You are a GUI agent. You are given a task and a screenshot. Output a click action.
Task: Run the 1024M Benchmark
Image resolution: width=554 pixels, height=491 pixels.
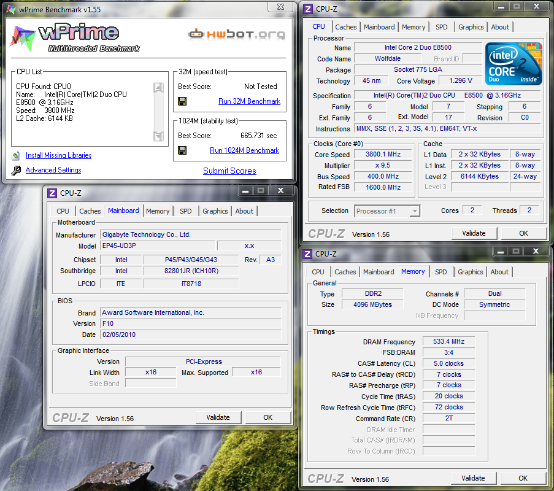(x=245, y=150)
